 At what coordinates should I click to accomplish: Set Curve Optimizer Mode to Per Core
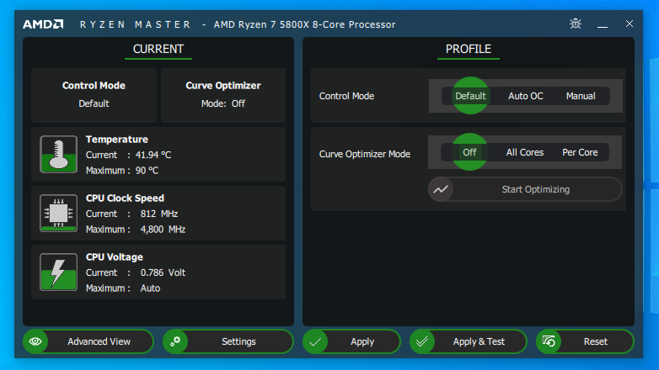click(580, 152)
